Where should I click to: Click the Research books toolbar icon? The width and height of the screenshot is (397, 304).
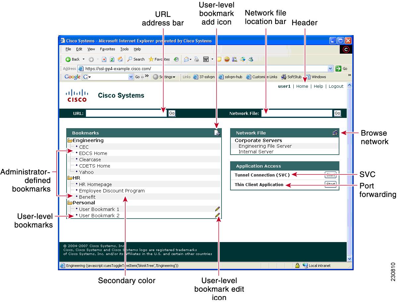point(235,59)
